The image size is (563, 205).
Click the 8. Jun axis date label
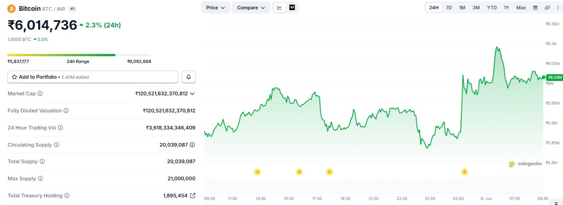[x=487, y=198]
